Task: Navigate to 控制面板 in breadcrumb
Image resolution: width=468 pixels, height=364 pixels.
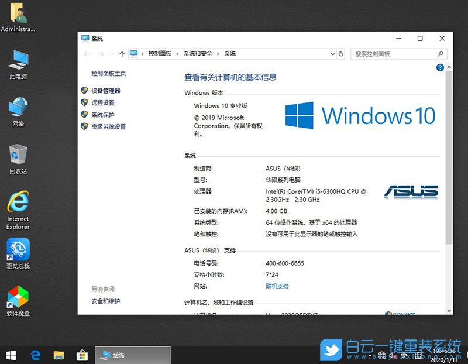Action: [160, 53]
